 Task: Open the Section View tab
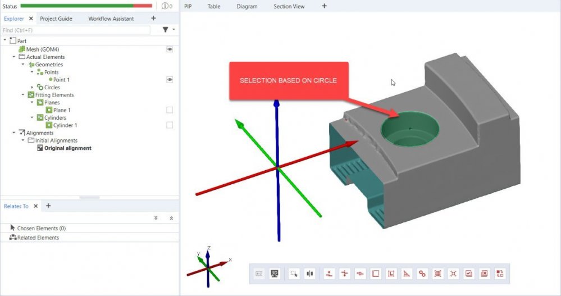tap(289, 7)
